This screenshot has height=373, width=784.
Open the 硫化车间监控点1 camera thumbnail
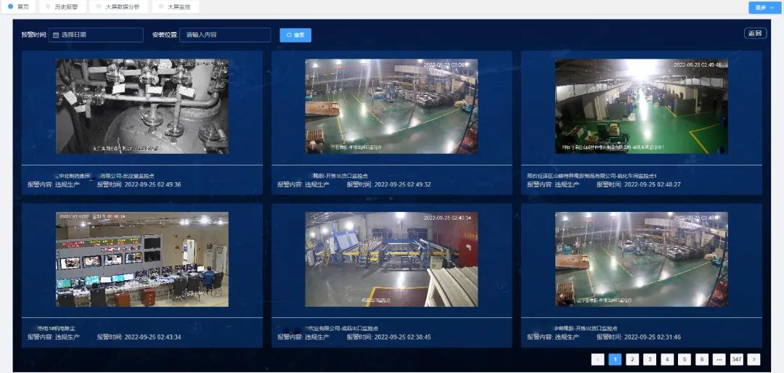pos(642,106)
